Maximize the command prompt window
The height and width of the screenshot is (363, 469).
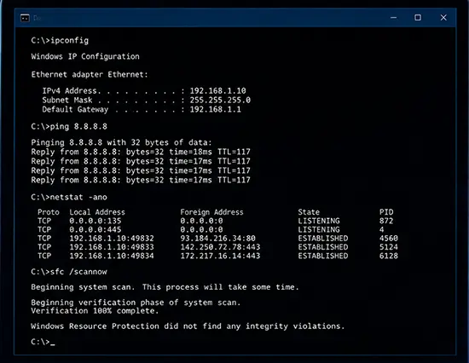tap(418, 18)
